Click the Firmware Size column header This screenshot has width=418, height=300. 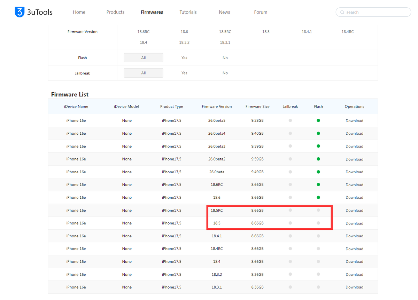(257, 106)
